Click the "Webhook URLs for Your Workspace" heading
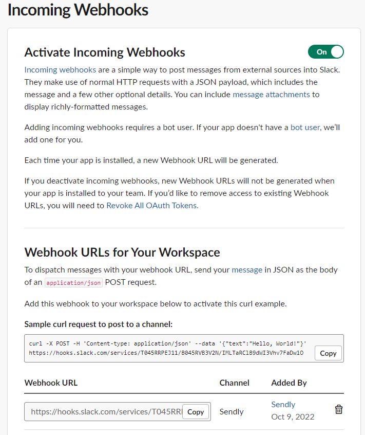The width and height of the screenshot is (365, 435). click(x=122, y=252)
